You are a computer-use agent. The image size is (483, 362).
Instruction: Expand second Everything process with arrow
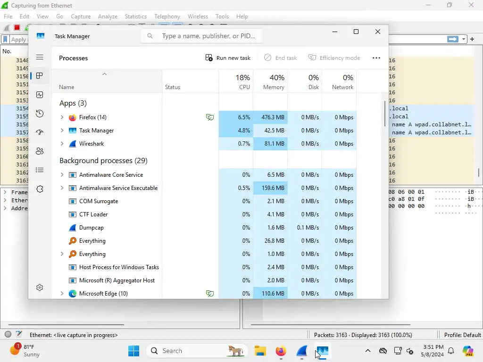[x=62, y=254]
